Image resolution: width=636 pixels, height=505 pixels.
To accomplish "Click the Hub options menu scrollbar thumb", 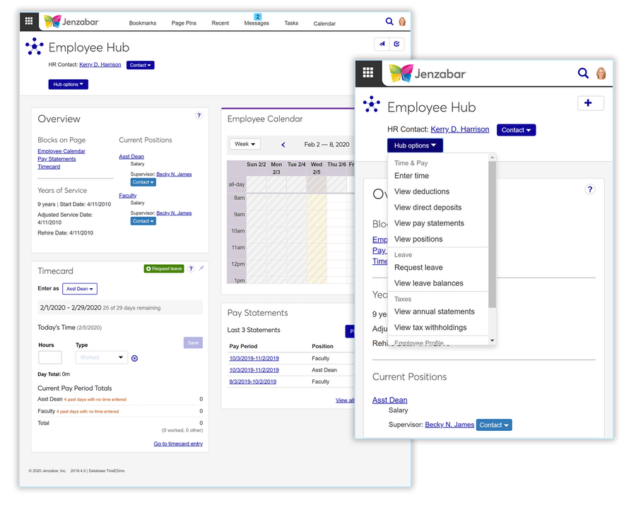I will (493, 234).
